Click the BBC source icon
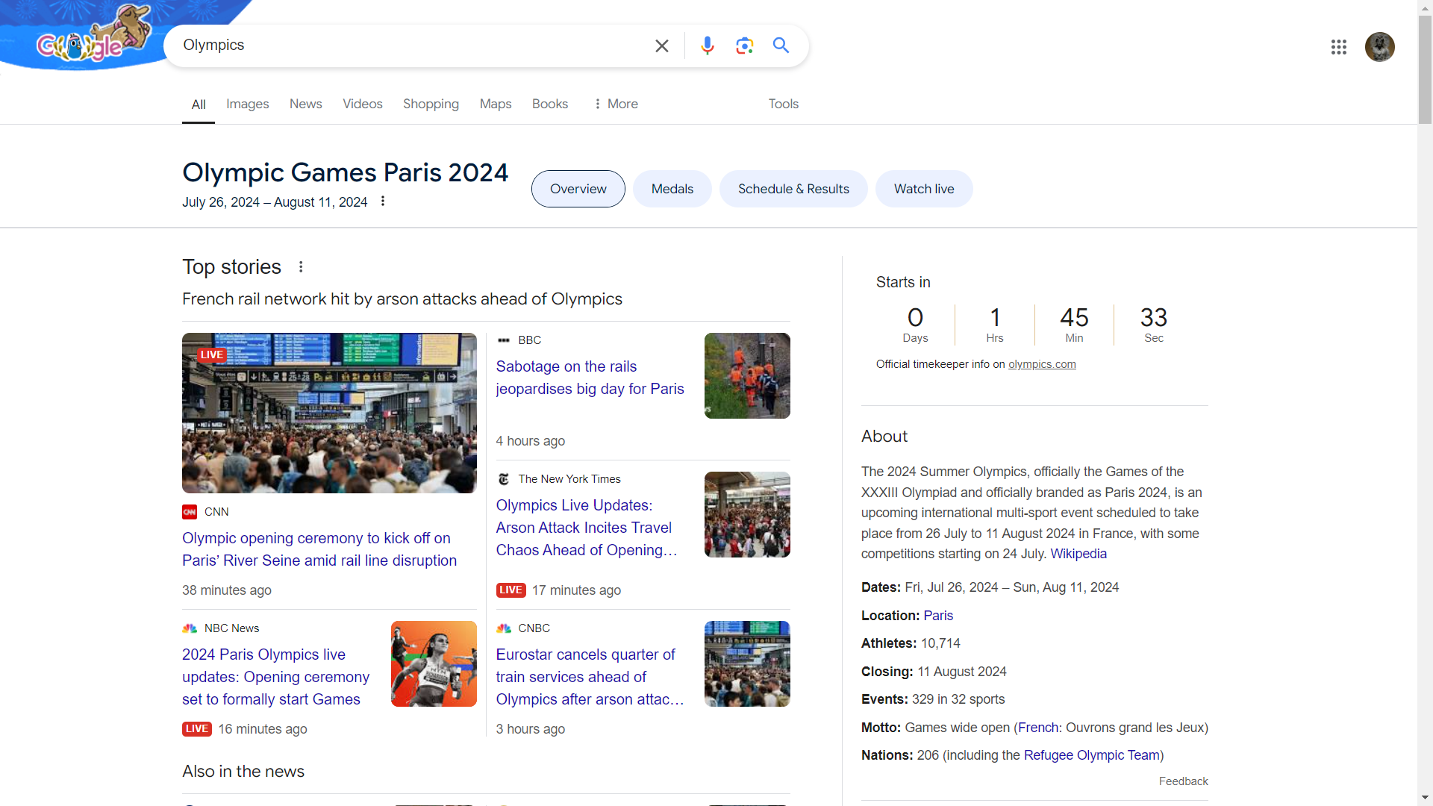1433x806 pixels. pos(504,340)
